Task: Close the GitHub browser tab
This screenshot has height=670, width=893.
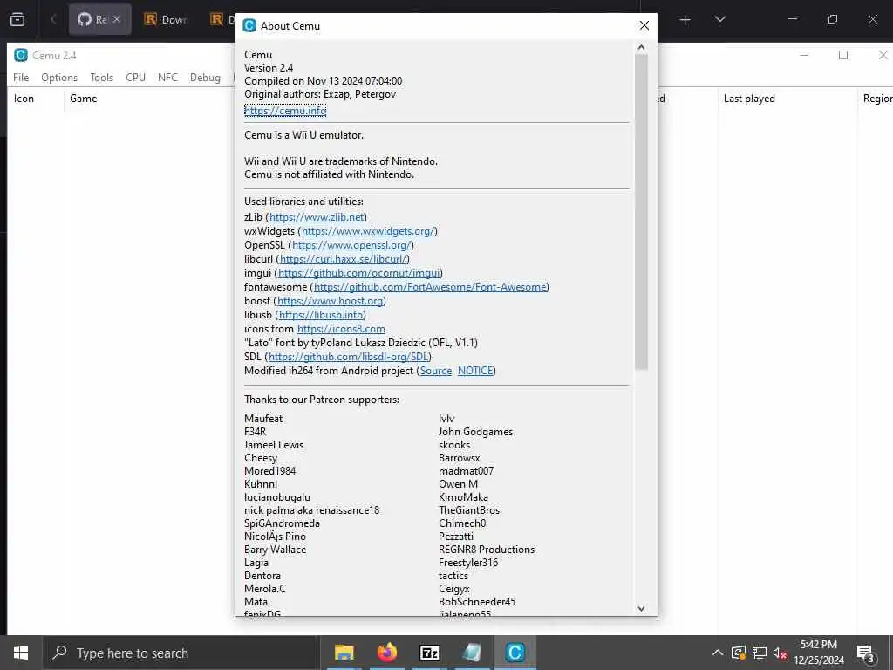Action: point(117,19)
